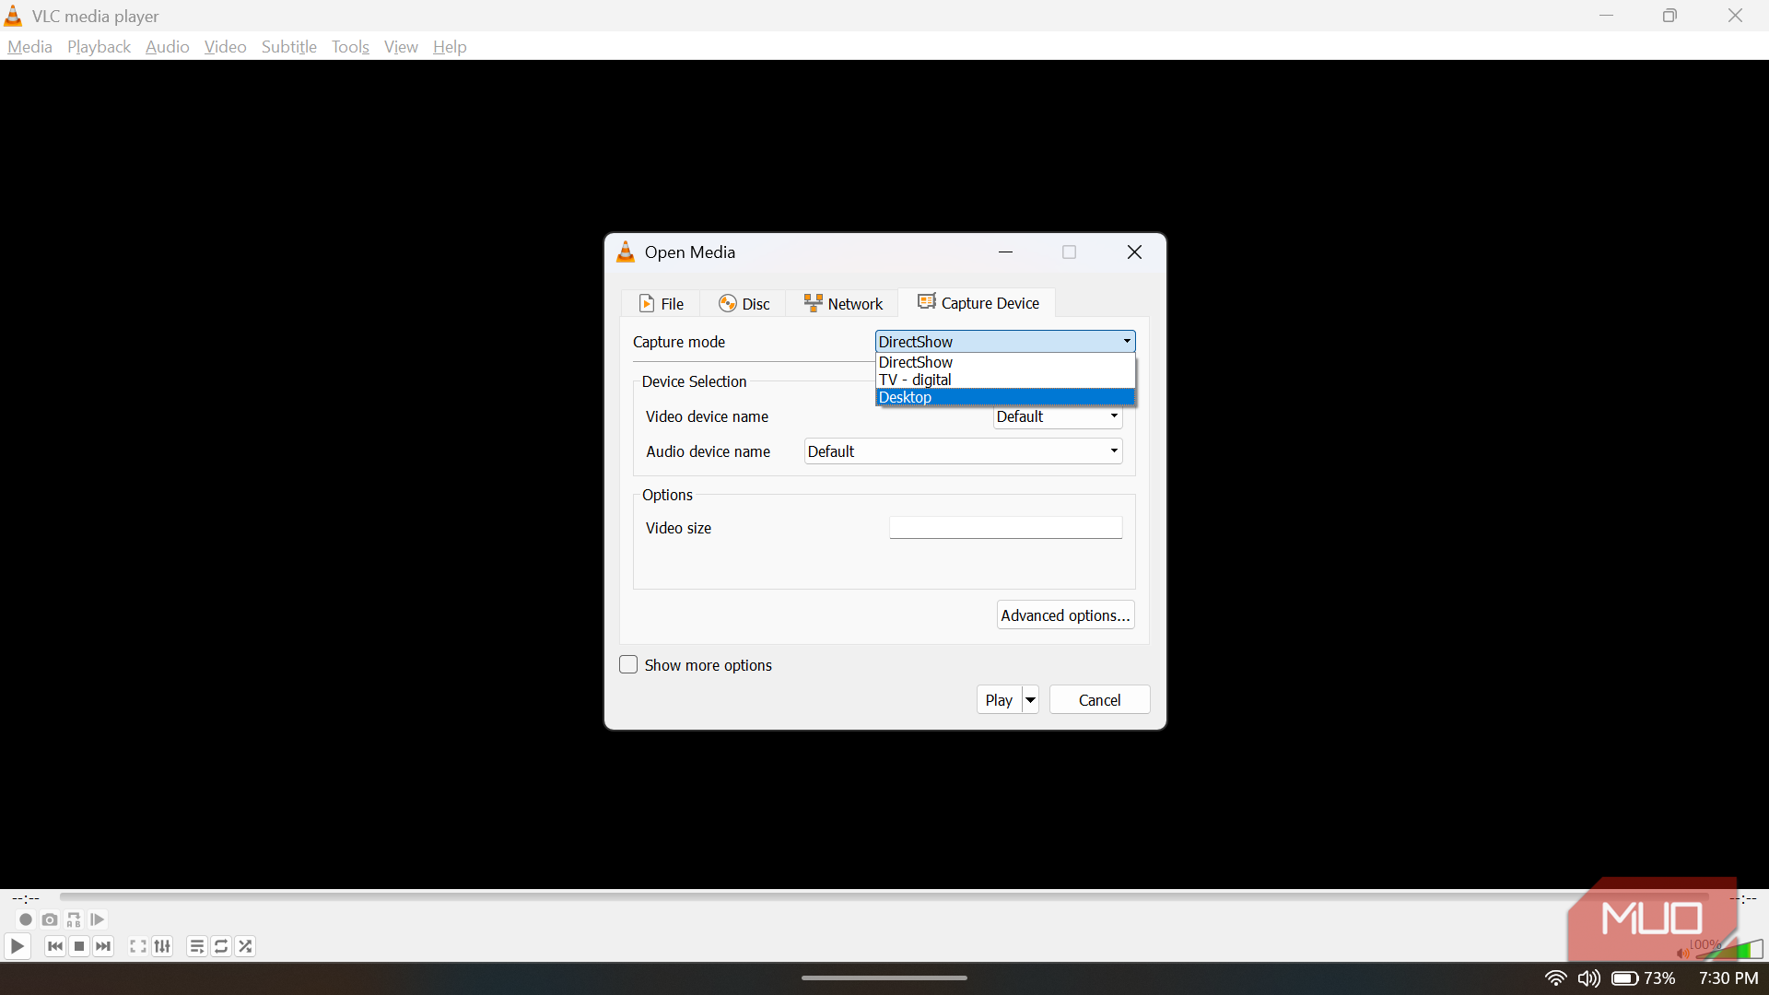This screenshot has width=1769, height=995.
Task: Toggle the loop/repeat mode icon
Action: (221, 946)
